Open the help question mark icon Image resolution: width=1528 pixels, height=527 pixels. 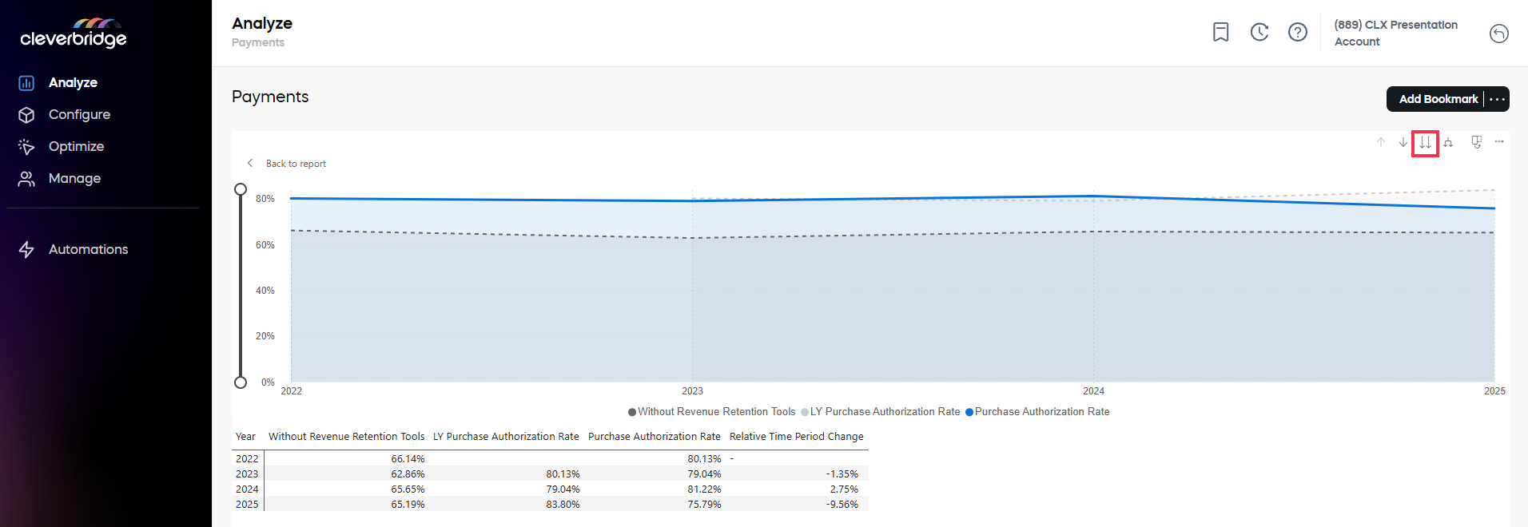[1298, 32]
